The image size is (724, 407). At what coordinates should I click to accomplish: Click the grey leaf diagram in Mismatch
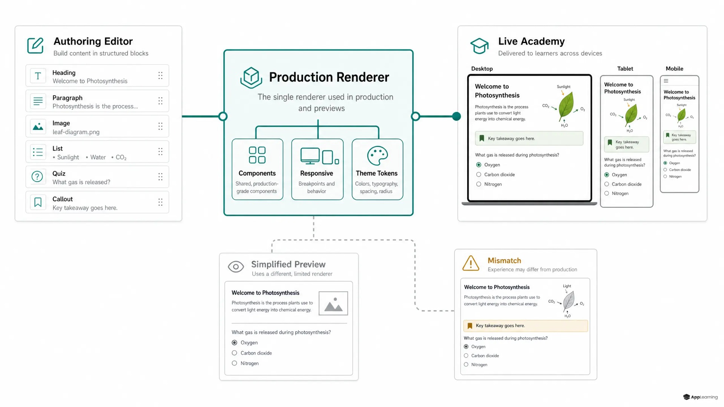point(567,301)
